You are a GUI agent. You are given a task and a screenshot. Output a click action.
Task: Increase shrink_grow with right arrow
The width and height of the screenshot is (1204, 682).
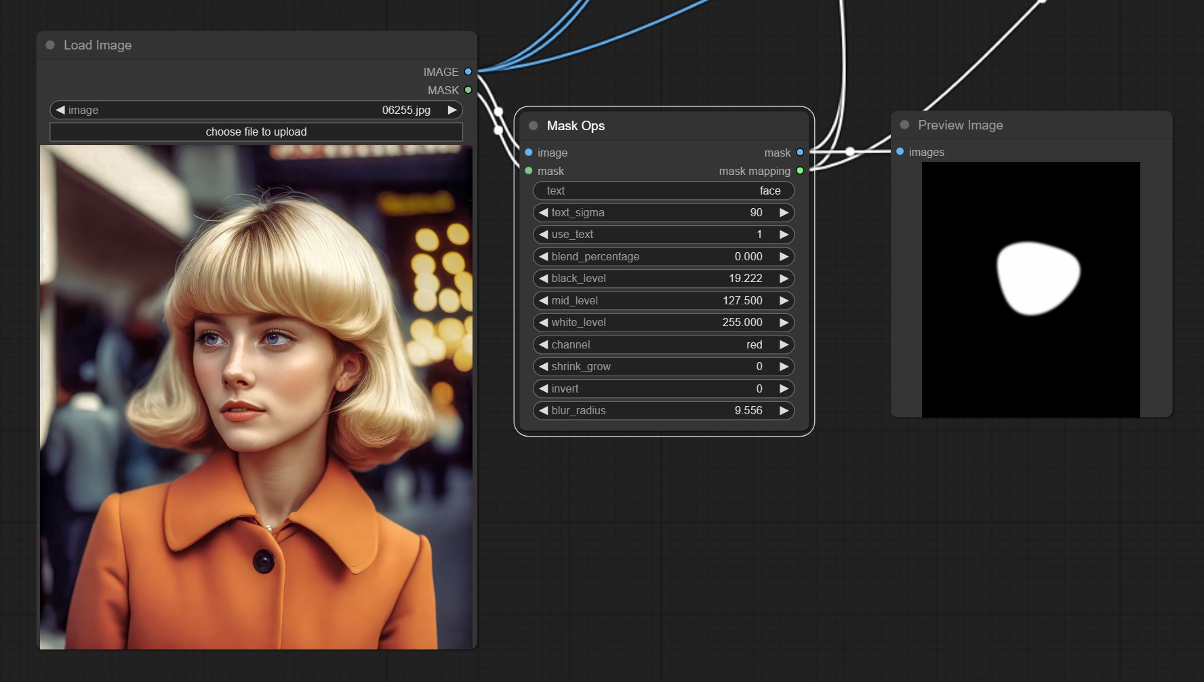[x=784, y=366]
